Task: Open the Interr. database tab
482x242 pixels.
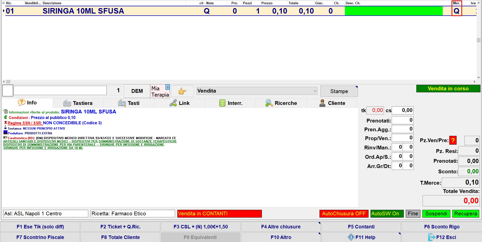Action: pyautogui.click(x=230, y=103)
